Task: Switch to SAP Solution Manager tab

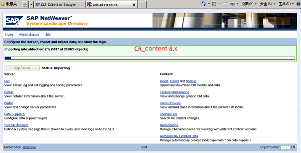Action: (x=60, y=5)
